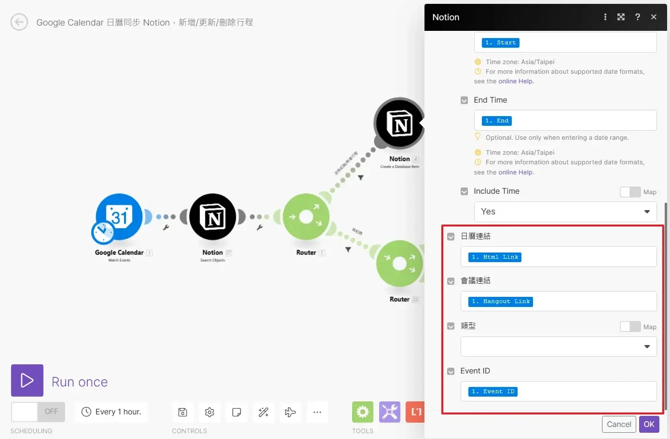Image resolution: width=670 pixels, height=439 pixels.
Task: Open help for the Notion panel
Action: click(638, 17)
